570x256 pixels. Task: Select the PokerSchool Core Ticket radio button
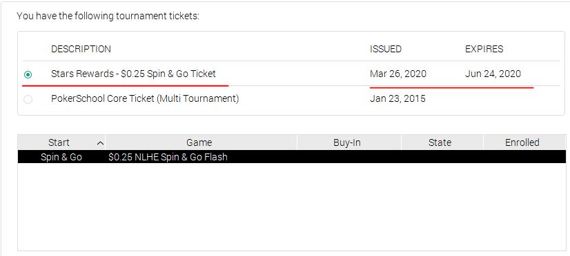(x=28, y=99)
